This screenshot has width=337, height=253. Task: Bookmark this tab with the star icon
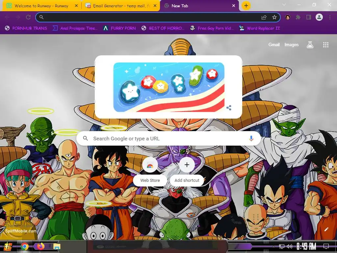[274, 17]
